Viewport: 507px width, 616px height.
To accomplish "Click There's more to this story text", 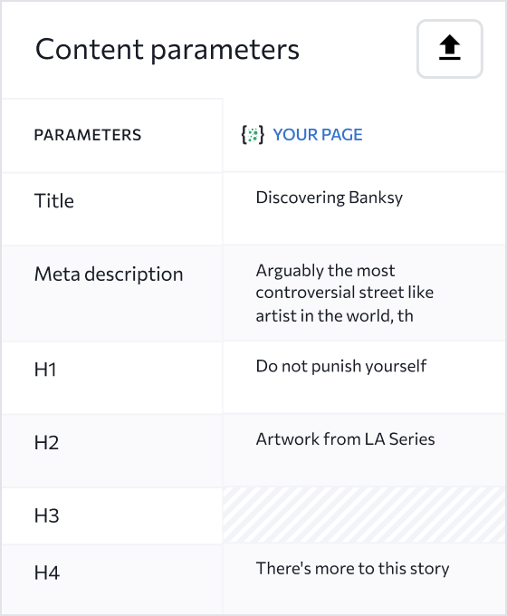I will pos(352,569).
